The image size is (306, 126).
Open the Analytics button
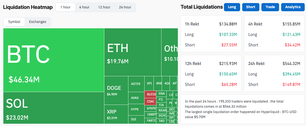[293, 7]
